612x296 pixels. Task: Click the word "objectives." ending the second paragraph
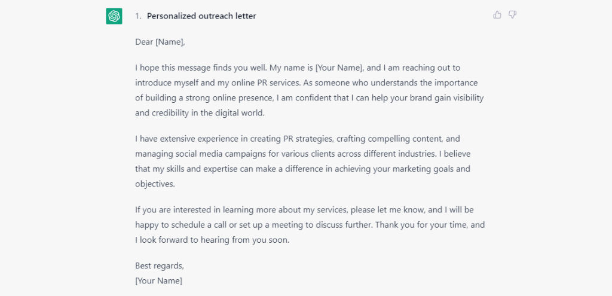click(x=155, y=184)
